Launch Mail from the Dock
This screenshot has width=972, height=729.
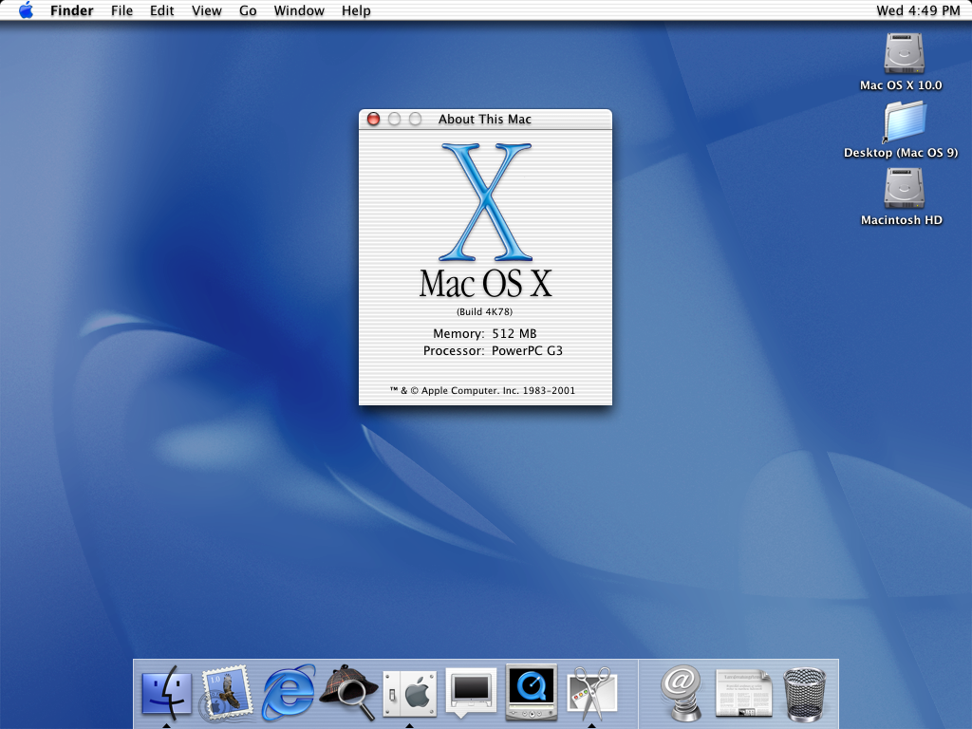[227, 693]
